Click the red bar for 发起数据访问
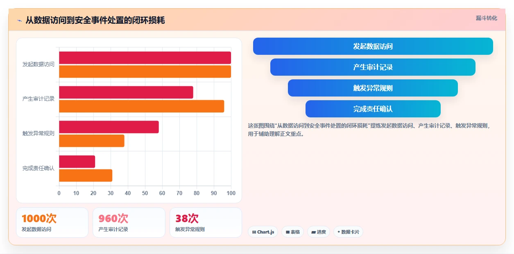Viewport: 514px width, 254px height. click(145, 58)
